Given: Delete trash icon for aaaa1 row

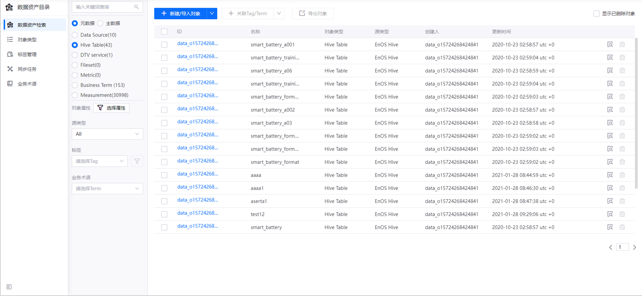Looking at the screenshot, I should pos(622,188).
